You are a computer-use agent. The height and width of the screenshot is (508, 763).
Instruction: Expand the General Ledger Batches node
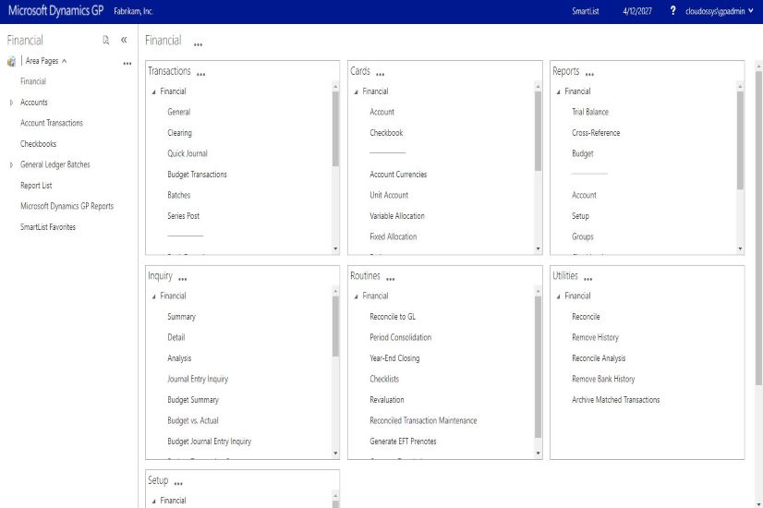[11, 165]
